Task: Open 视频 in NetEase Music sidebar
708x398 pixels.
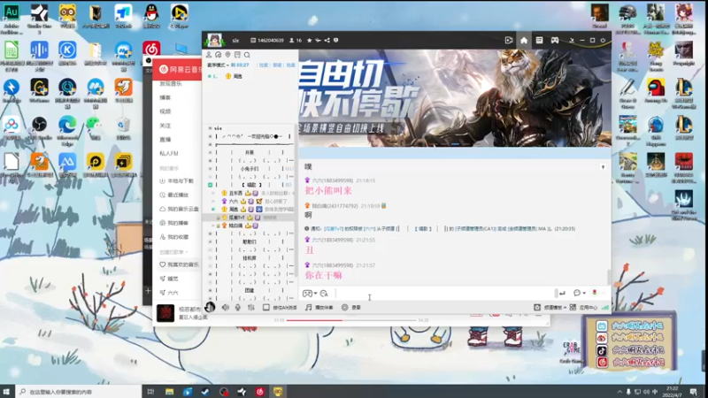Action: click(165, 111)
